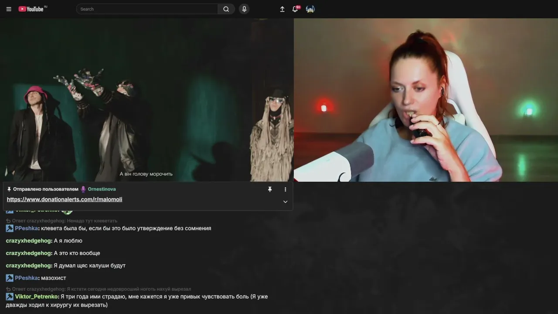Viewport: 558px width, 314px height.
Task: Open the account avatar menu
Action: [x=310, y=9]
